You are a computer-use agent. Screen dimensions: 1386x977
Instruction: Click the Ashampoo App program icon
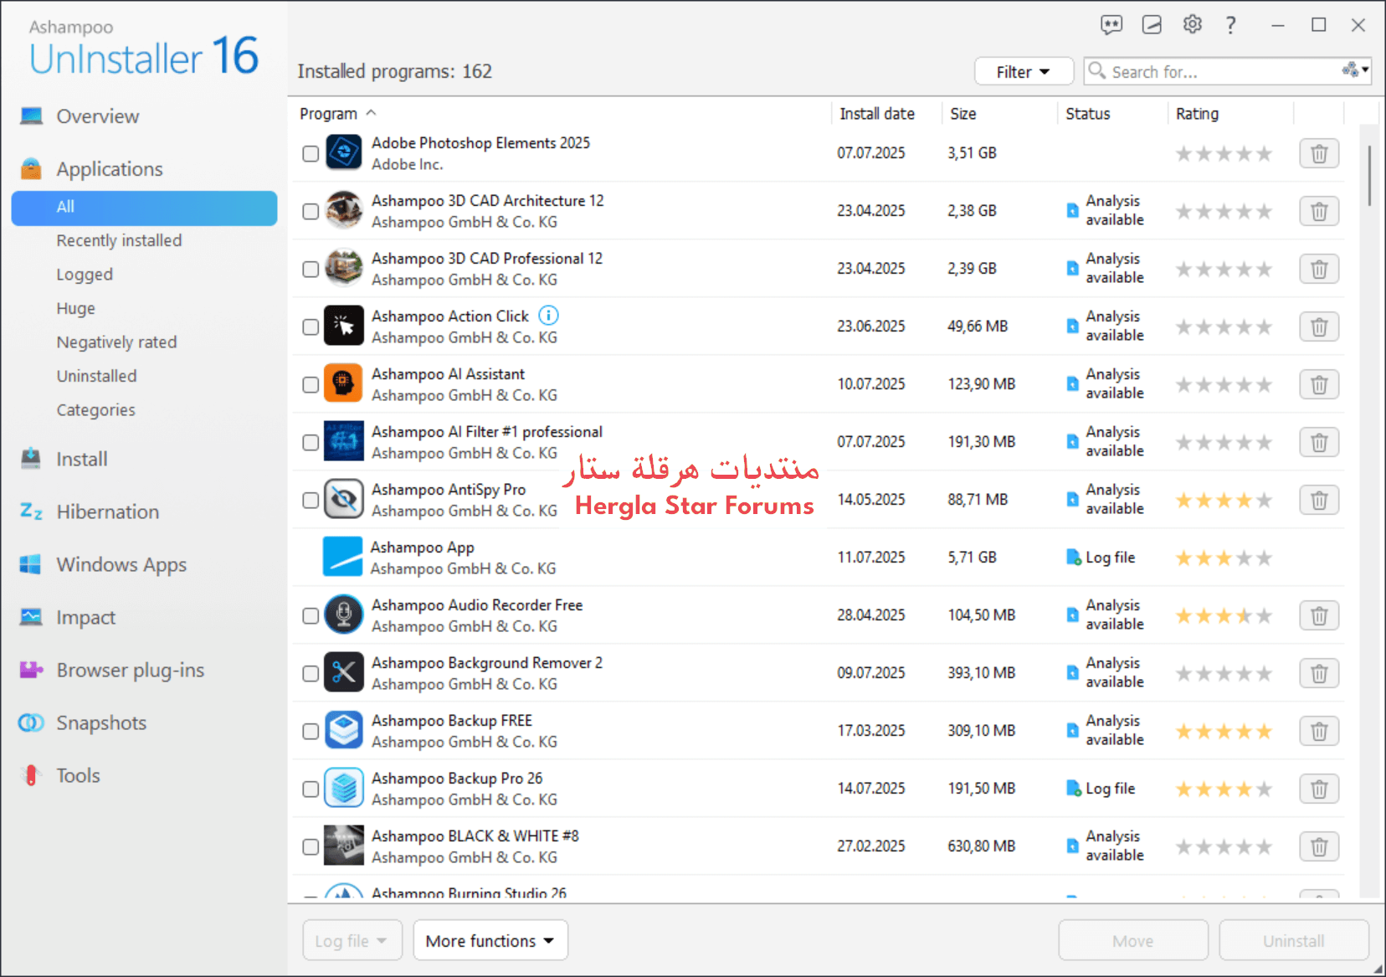point(343,557)
